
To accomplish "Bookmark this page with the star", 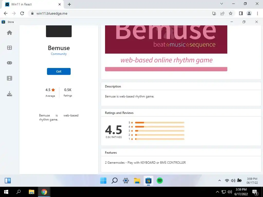I will (x=231, y=13).
